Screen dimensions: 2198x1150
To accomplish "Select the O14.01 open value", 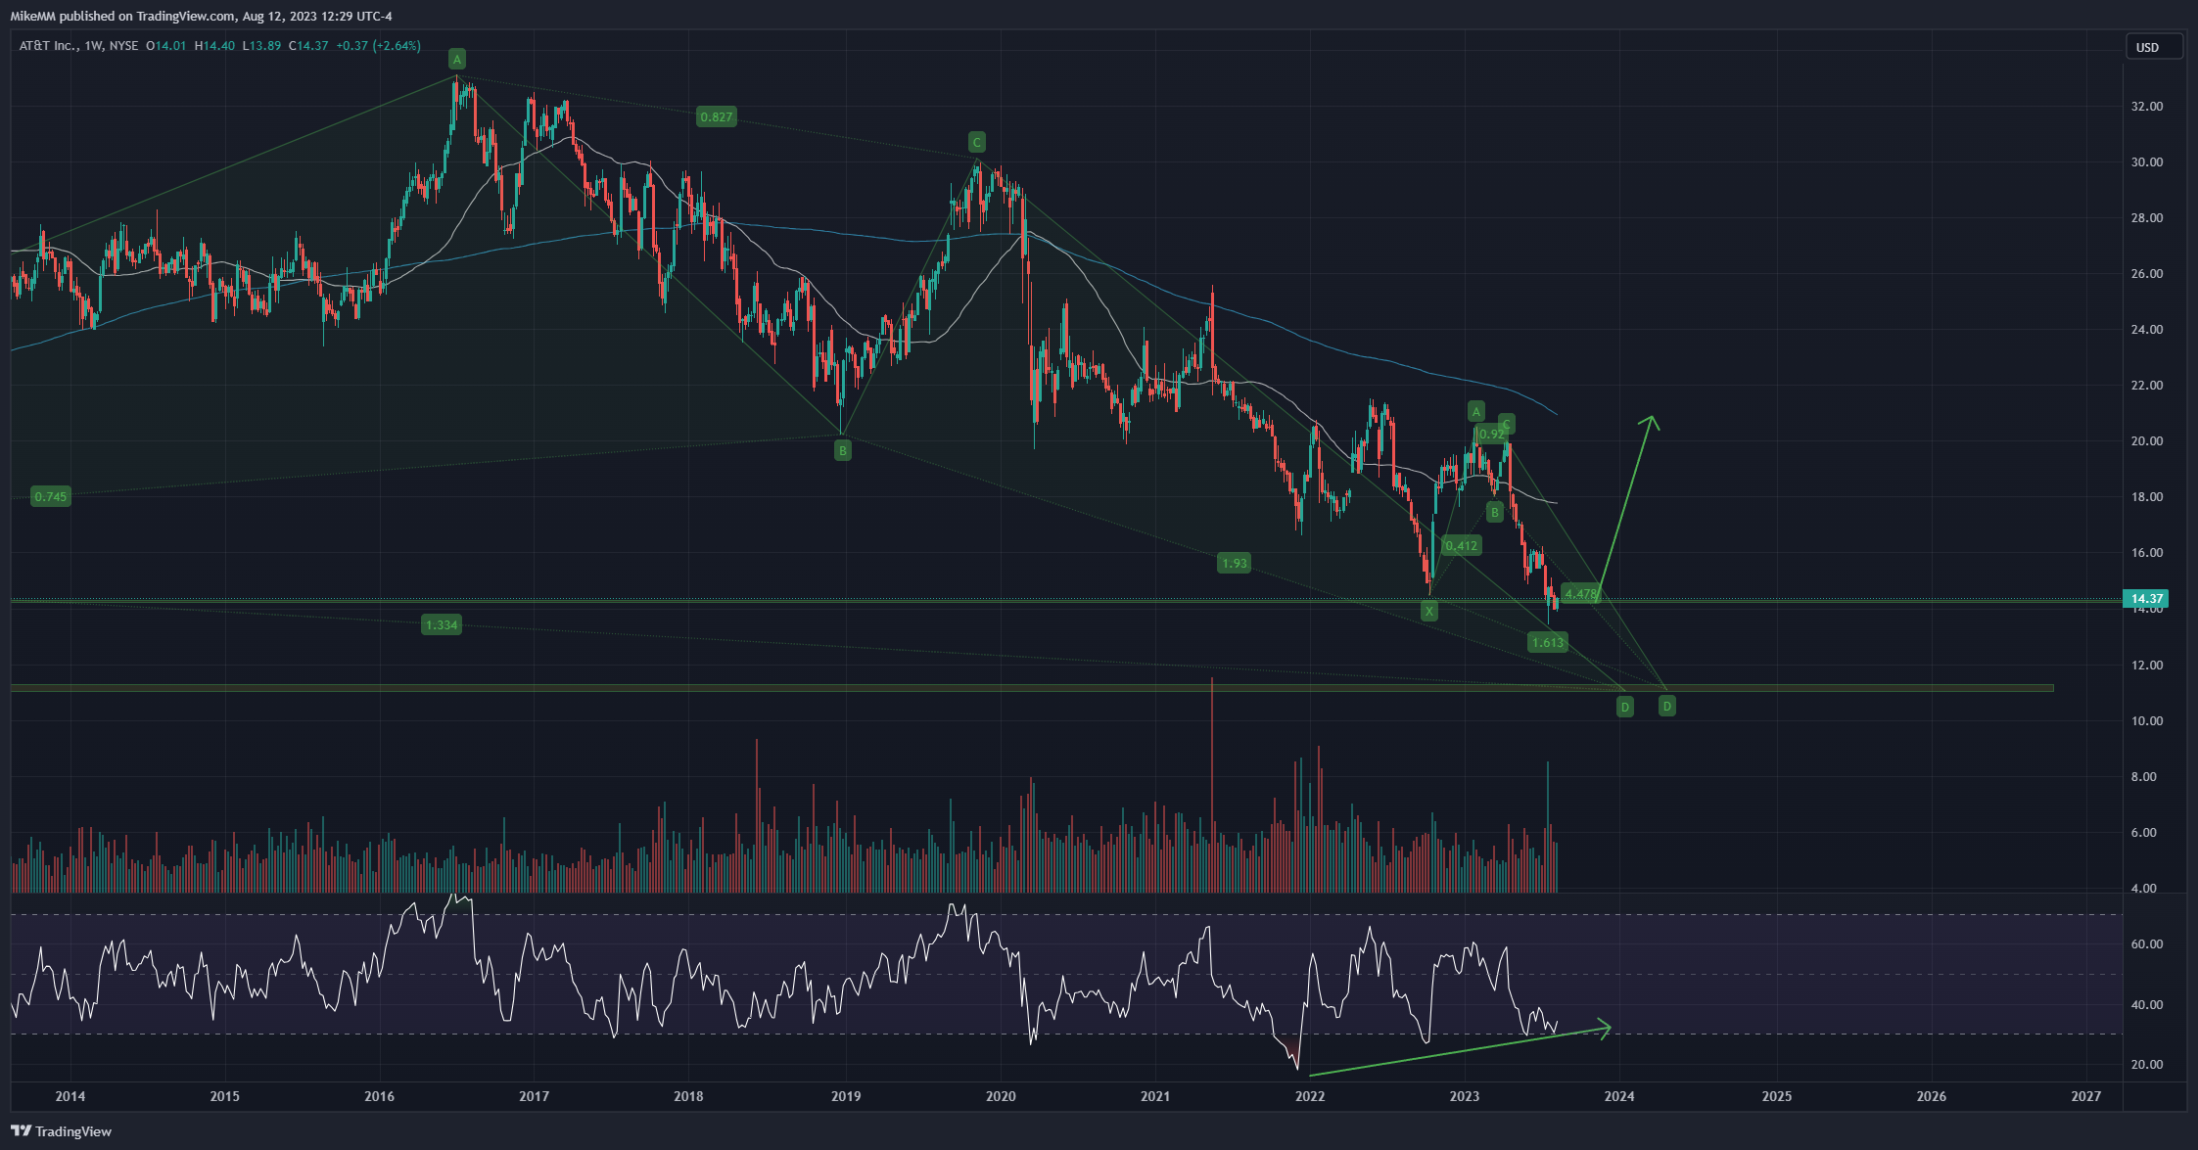I will pyautogui.click(x=166, y=46).
